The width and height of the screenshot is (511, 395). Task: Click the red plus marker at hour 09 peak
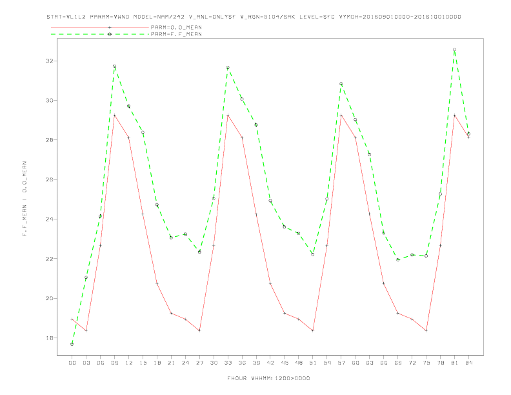pyautogui.click(x=114, y=116)
